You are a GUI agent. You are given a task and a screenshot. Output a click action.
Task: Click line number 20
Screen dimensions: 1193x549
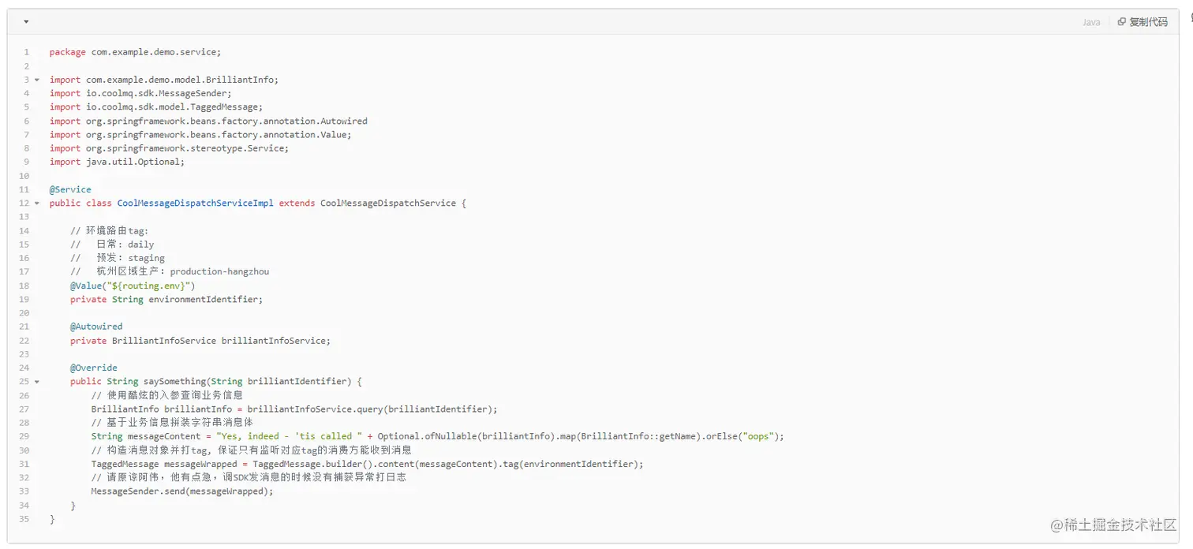(x=24, y=313)
